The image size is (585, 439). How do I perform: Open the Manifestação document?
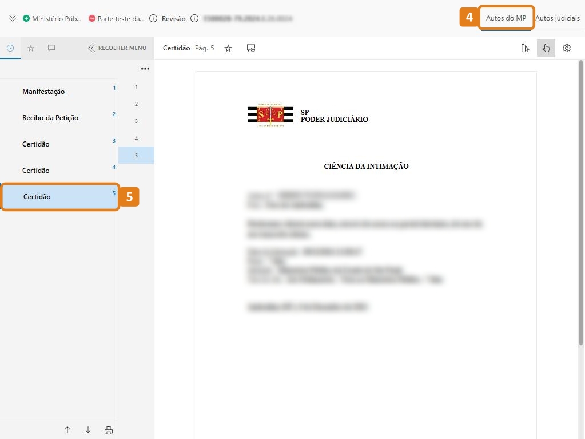[43, 92]
